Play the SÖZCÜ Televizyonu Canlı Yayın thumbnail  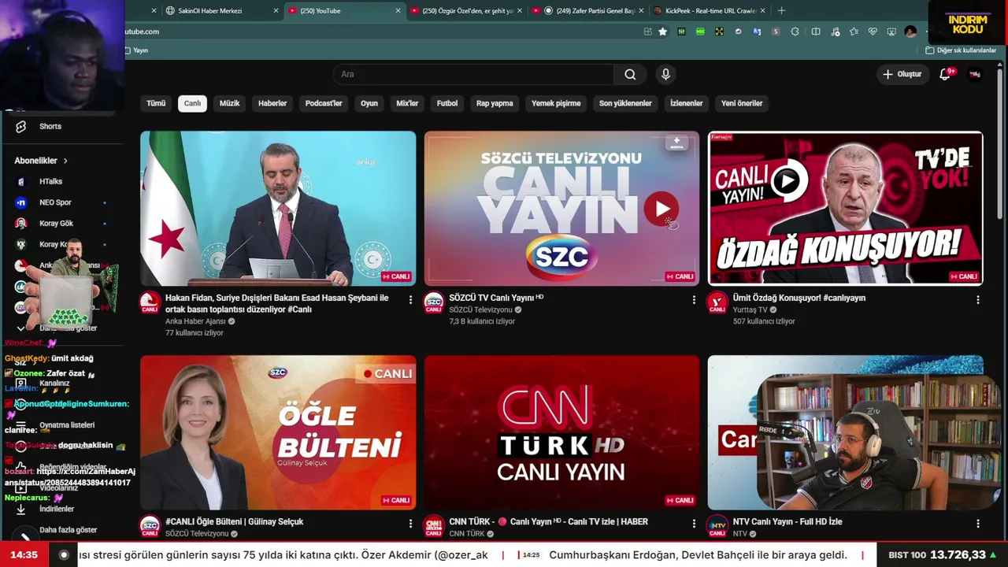click(561, 208)
